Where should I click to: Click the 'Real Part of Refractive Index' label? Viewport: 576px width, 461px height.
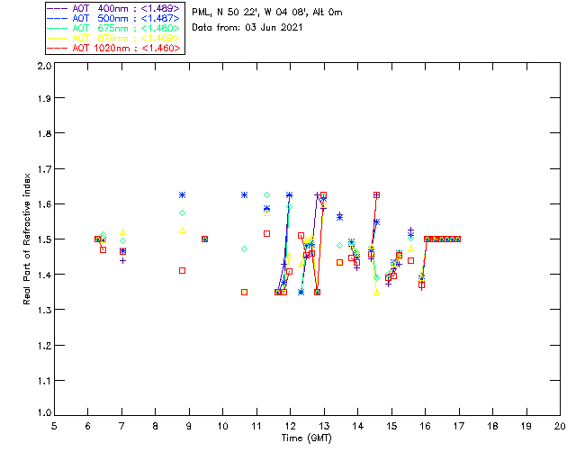[x=26, y=239]
